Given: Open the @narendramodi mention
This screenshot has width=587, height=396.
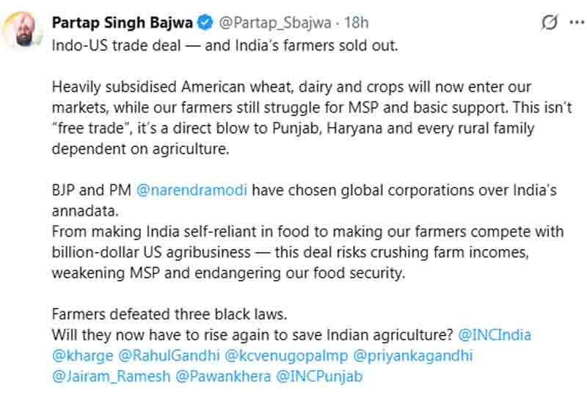Looking at the screenshot, I should 192,191.
